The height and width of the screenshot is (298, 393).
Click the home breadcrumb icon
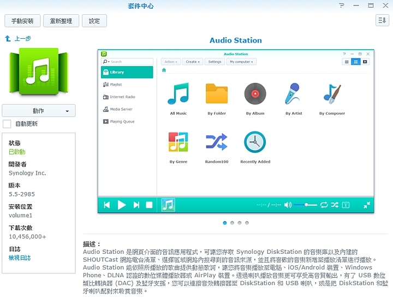164,70
